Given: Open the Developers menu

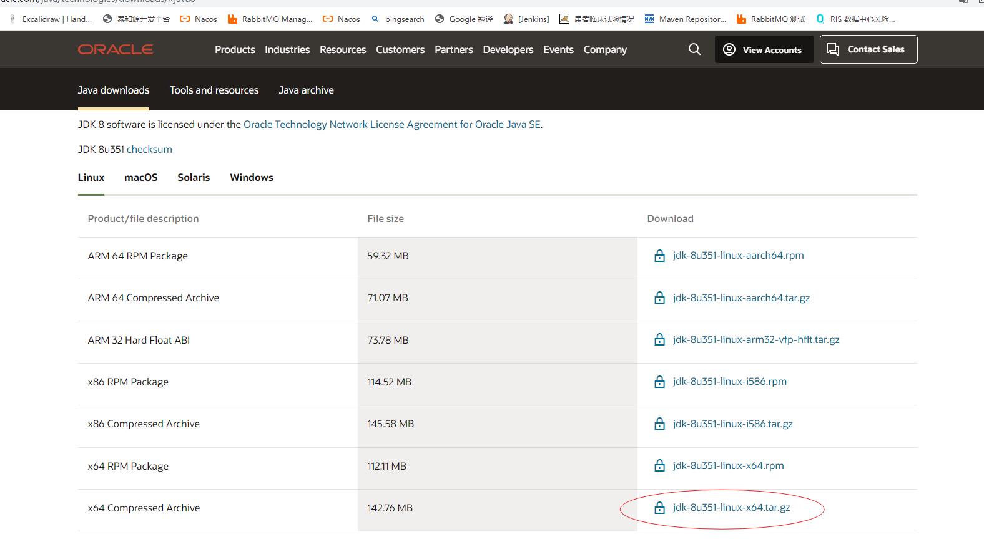Looking at the screenshot, I should [x=508, y=49].
